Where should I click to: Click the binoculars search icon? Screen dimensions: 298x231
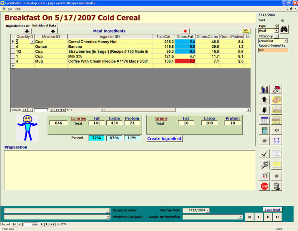coord(284,29)
